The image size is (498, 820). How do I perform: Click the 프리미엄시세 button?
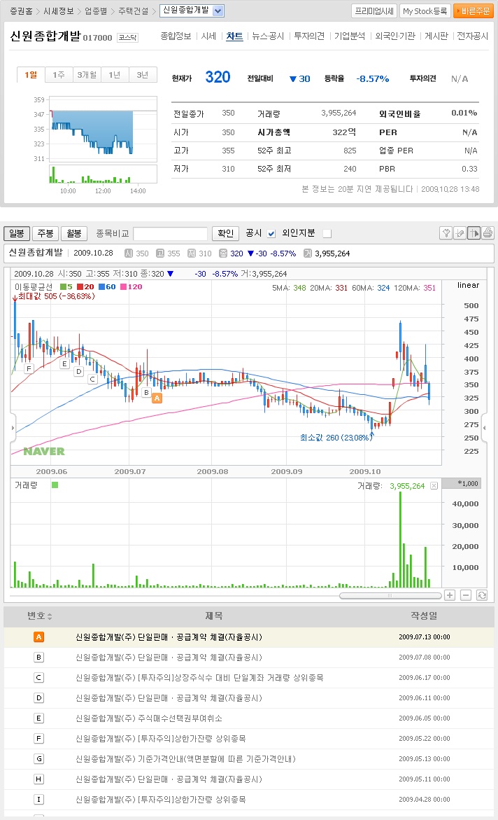click(x=374, y=11)
